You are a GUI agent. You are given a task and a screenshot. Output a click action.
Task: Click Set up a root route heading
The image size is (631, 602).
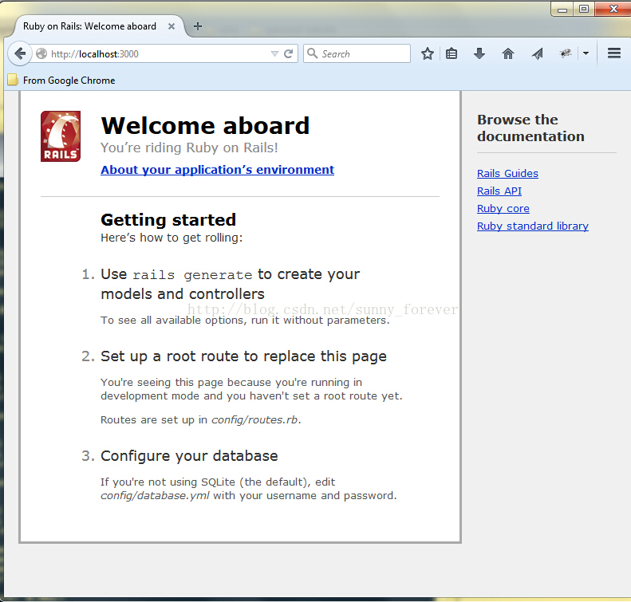(x=243, y=356)
